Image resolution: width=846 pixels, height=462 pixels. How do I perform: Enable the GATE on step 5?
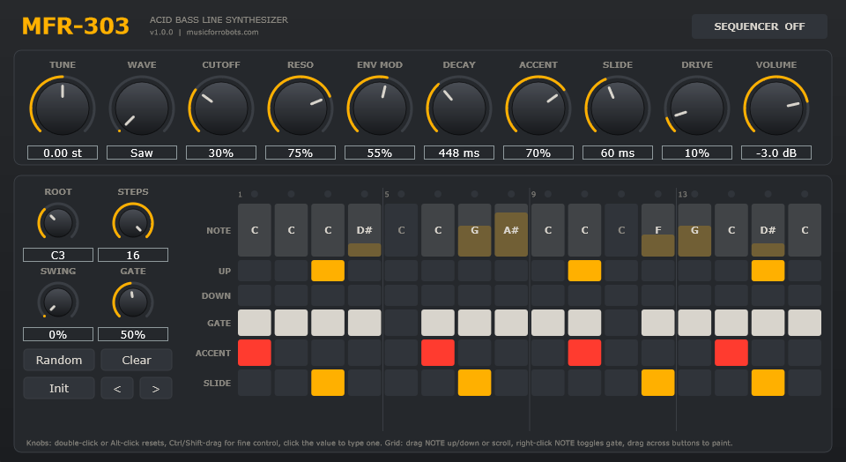click(x=402, y=323)
